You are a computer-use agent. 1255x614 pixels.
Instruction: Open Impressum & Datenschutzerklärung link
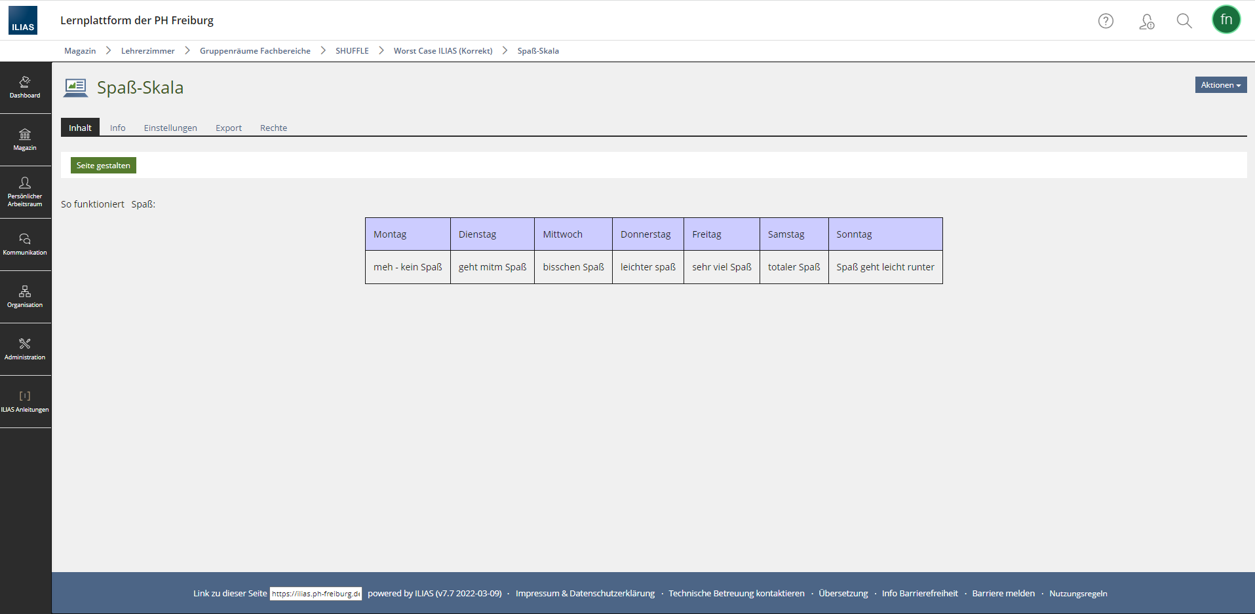click(x=585, y=594)
